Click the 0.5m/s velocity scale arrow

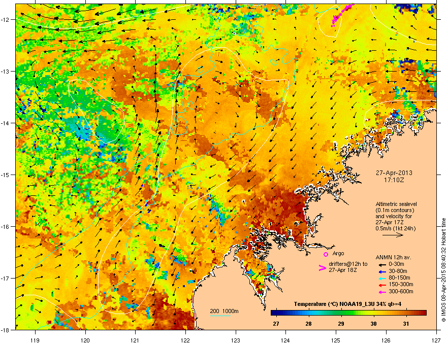pyautogui.click(x=393, y=235)
